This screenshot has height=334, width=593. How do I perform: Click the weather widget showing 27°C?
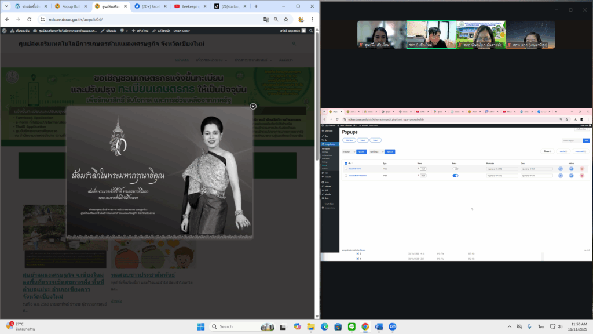pos(20,326)
